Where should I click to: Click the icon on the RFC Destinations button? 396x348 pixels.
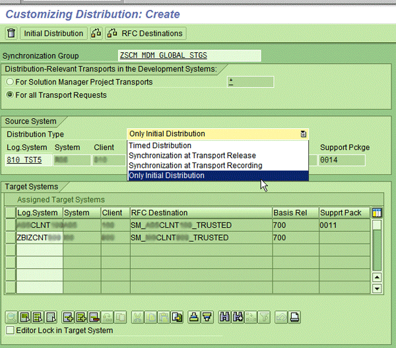coord(112,34)
